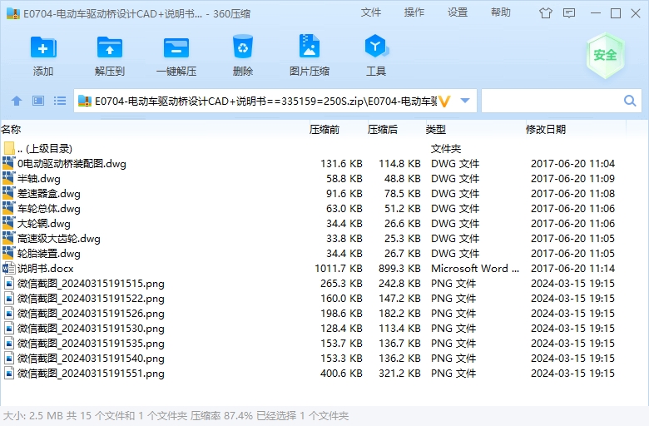Click the PNG icon of 微信截图_20240315191551.png
The image size is (649, 426).
coord(8,373)
